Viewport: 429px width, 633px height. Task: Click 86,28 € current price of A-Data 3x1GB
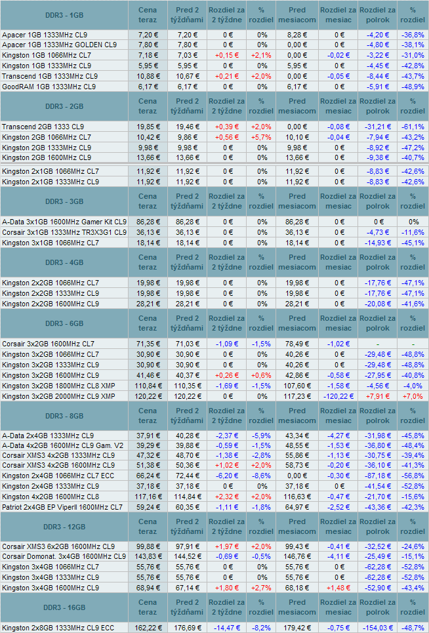click(148, 222)
